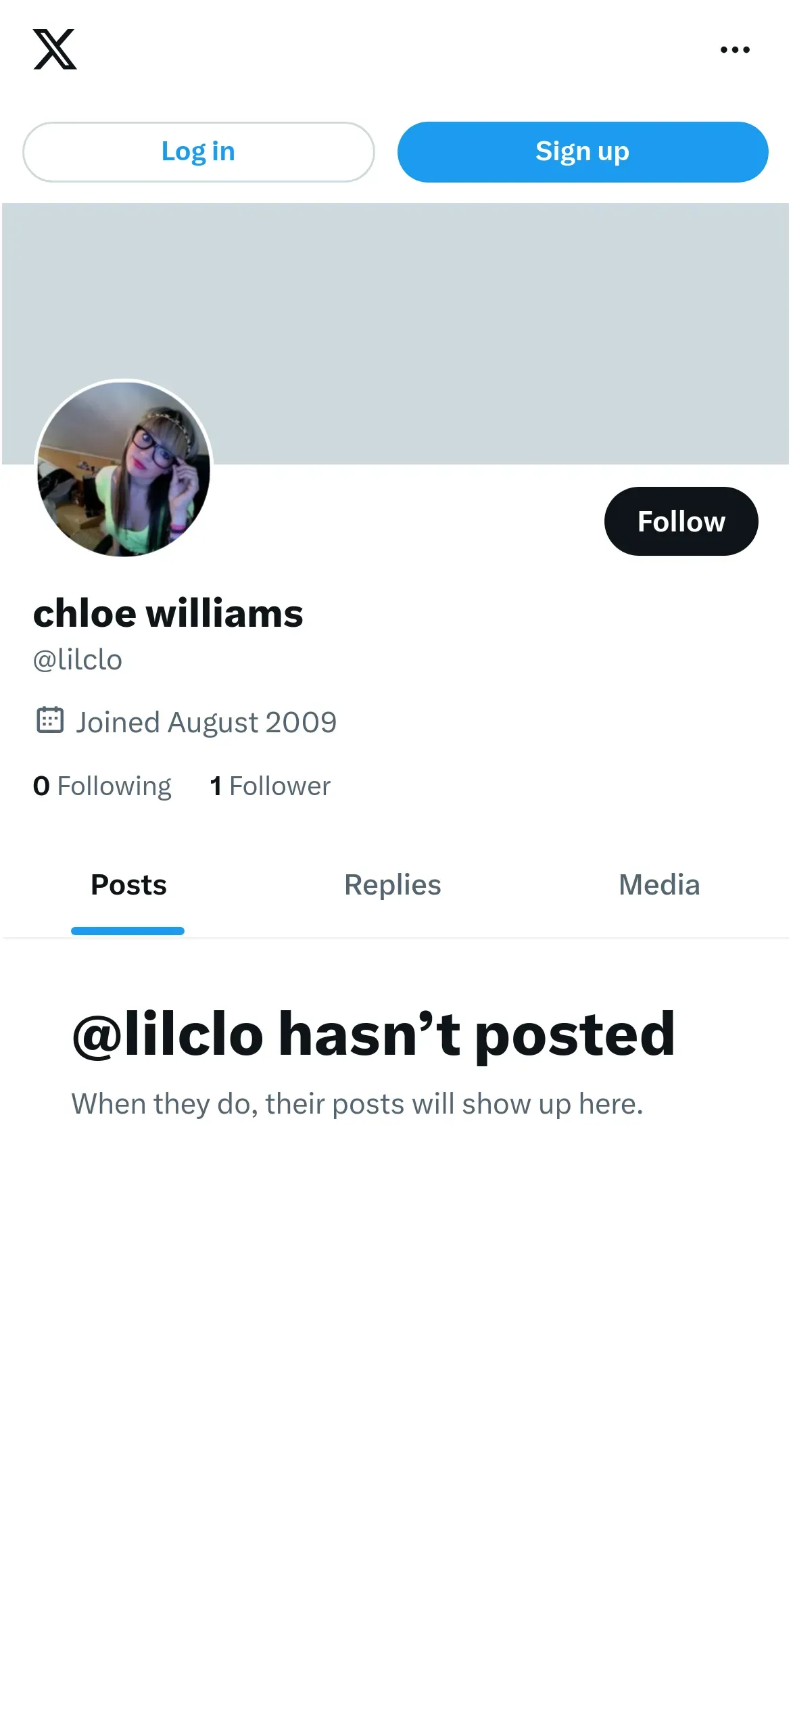Click the calendar icon beside join date
The height and width of the screenshot is (1712, 791).
coord(49,720)
